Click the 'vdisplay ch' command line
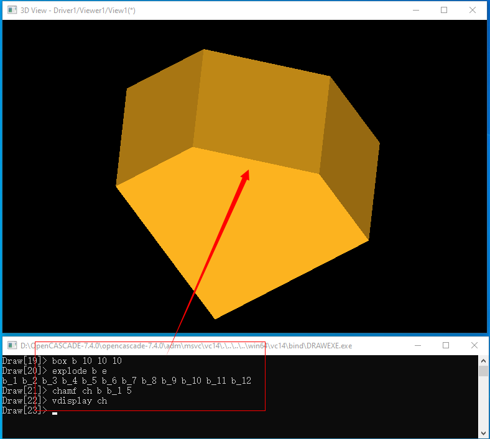 80,401
